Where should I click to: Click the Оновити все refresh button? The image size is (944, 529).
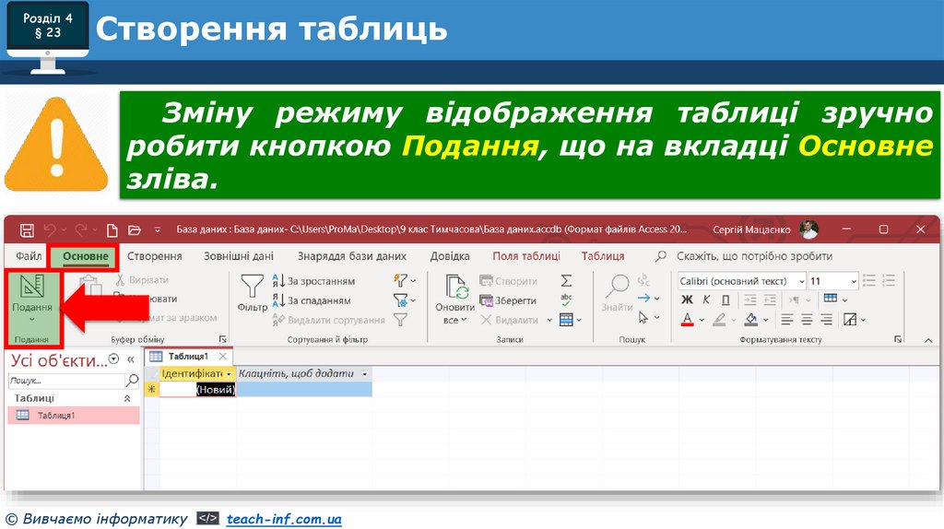(455, 300)
